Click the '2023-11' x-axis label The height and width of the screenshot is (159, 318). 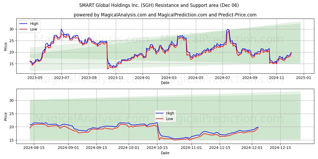coord(116,78)
